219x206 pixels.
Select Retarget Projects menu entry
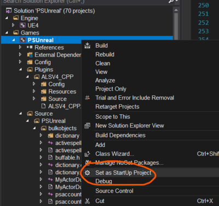click(x=117, y=107)
